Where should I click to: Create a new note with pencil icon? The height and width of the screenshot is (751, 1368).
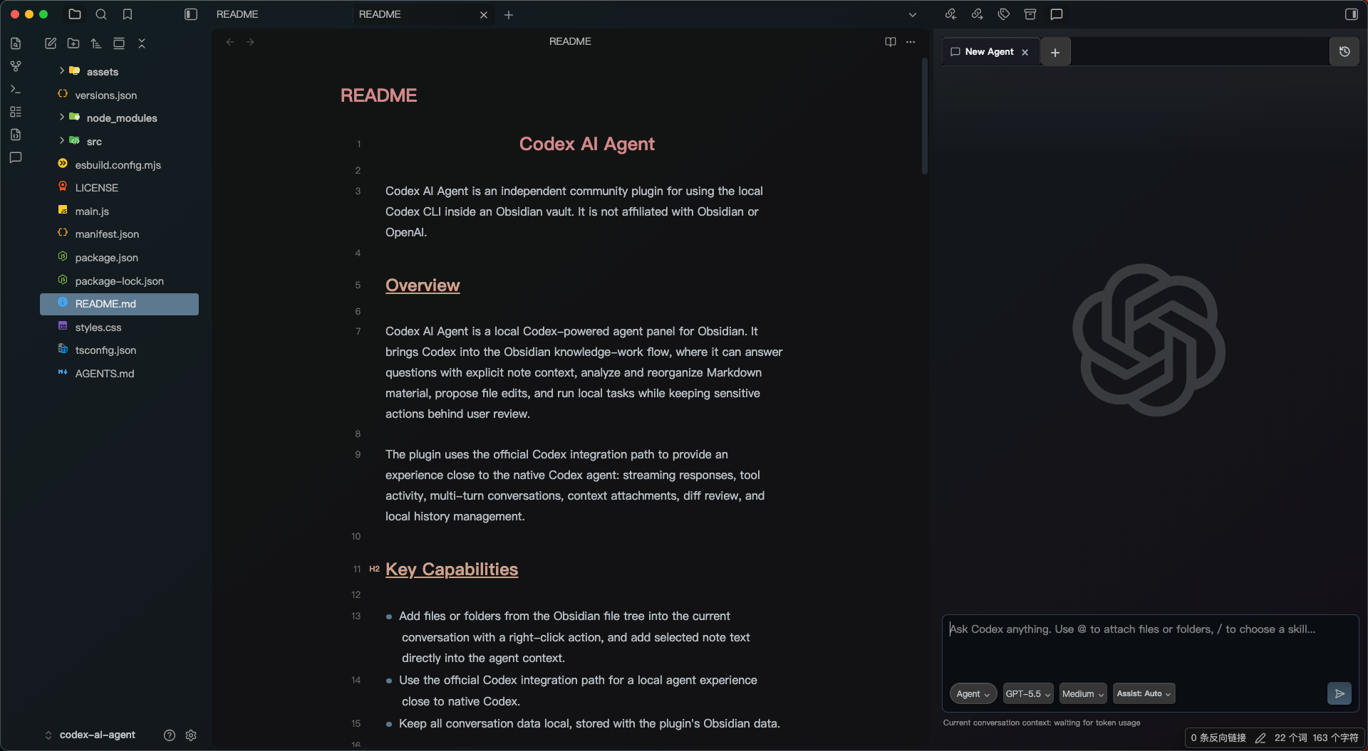pyautogui.click(x=51, y=43)
